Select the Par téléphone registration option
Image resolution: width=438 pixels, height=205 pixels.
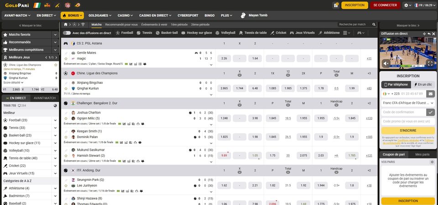[396, 85]
